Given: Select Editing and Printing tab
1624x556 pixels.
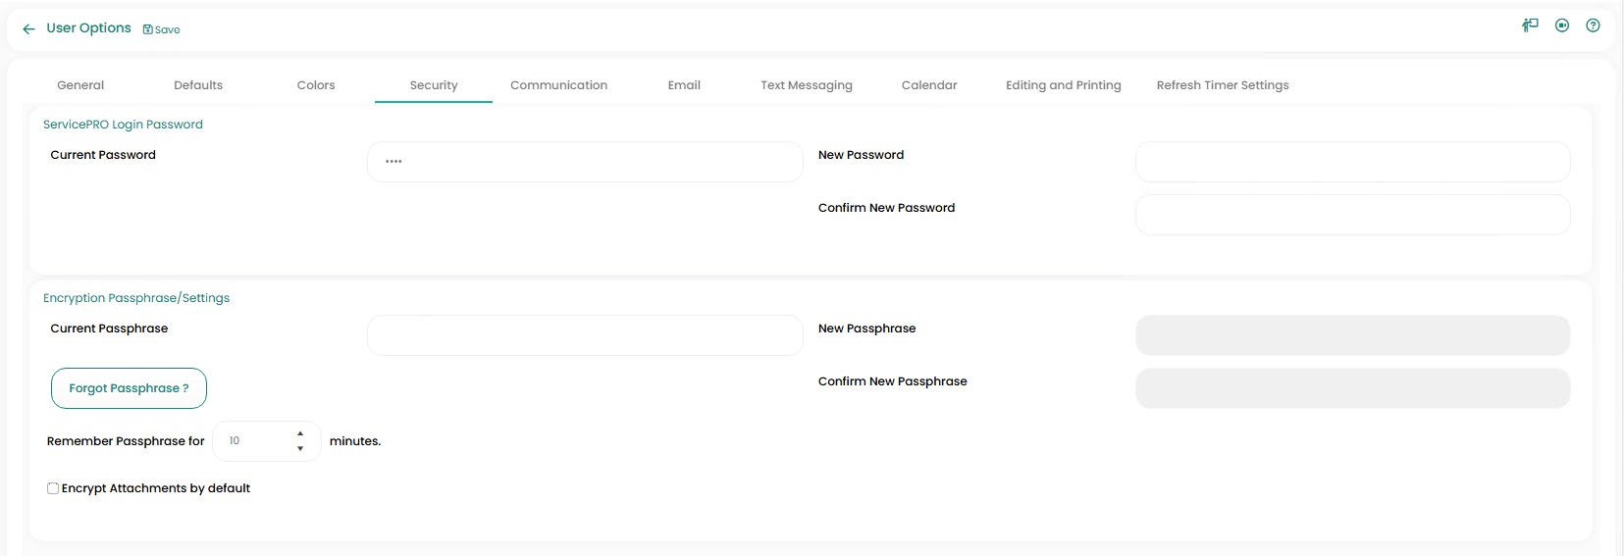Looking at the screenshot, I should (1063, 85).
